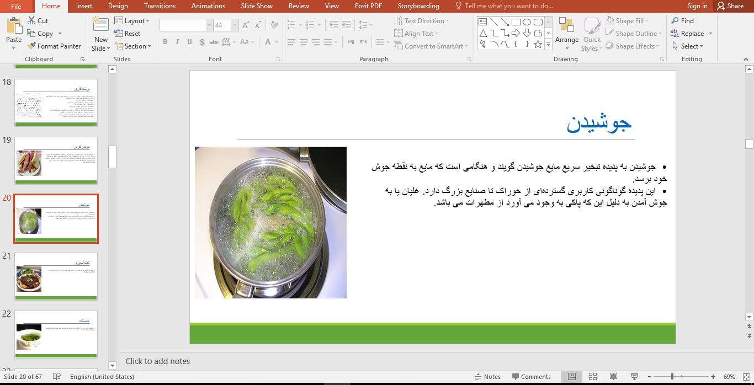This screenshot has height=385, width=754.
Task: Reset the slide layout
Action: [128, 34]
